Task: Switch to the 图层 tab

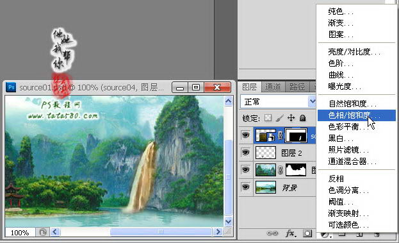Action: (249, 87)
